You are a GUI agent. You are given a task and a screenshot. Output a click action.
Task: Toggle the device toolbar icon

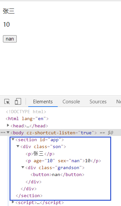(x=18, y=102)
